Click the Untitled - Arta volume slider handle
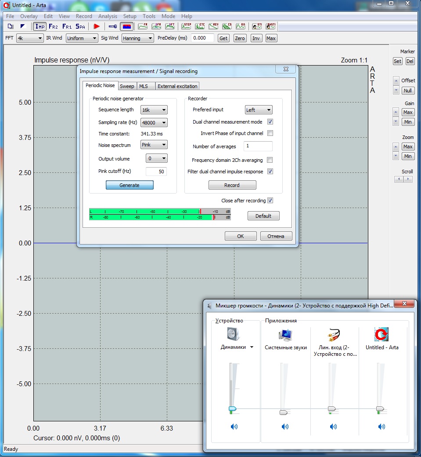The width and height of the screenshot is (421, 457). [x=380, y=409]
